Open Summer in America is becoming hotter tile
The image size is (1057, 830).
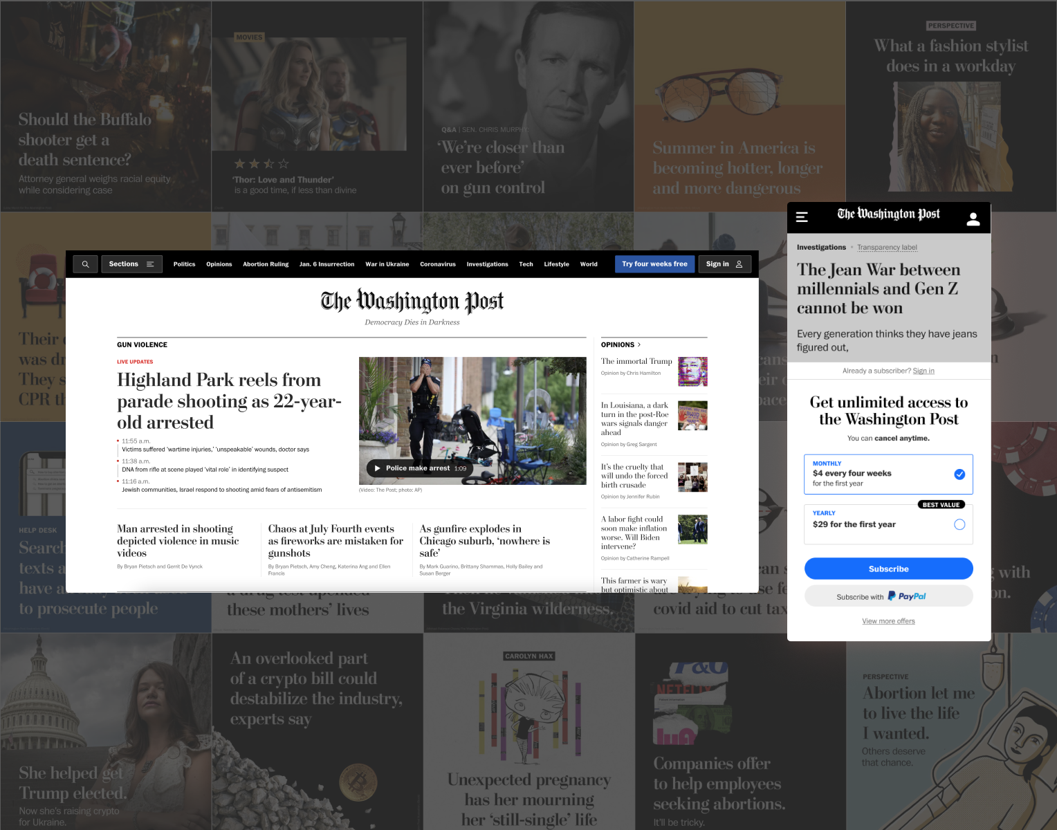(x=739, y=107)
